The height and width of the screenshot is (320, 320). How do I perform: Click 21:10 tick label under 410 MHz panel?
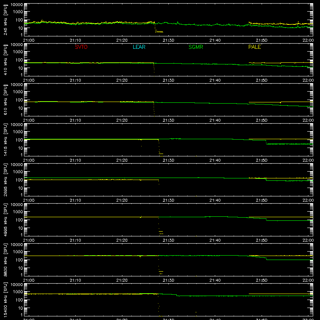75,80
